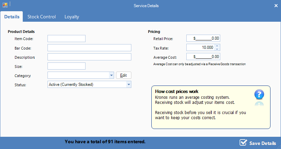Click inside the Tax Rate value box
Viewport: 281px width, 149px height.
(x=200, y=48)
